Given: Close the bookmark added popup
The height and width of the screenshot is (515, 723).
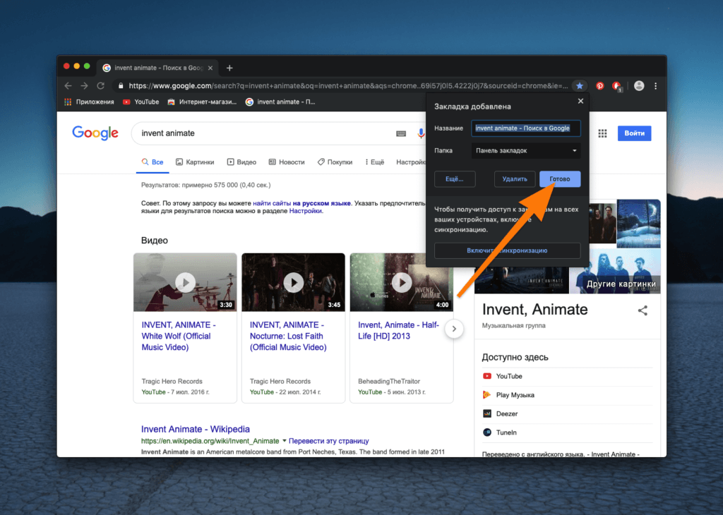Looking at the screenshot, I should (580, 101).
